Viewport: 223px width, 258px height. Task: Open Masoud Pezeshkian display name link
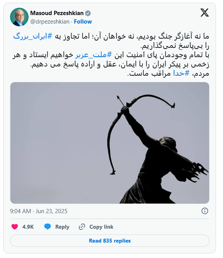pyautogui.click(x=57, y=13)
